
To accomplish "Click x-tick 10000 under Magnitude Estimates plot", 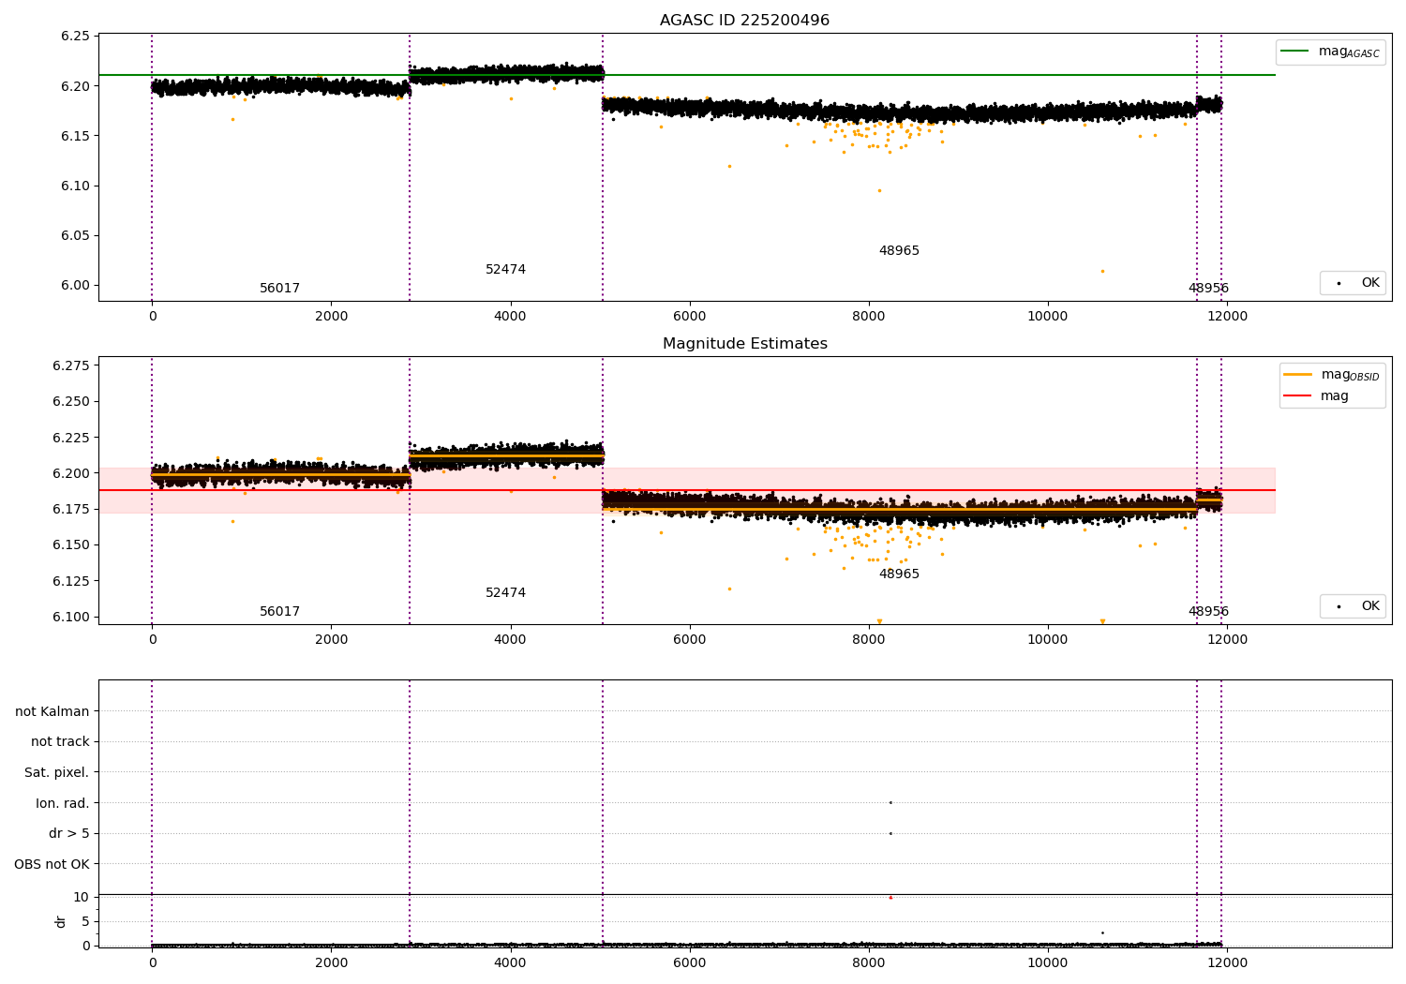I will pos(1048,640).
